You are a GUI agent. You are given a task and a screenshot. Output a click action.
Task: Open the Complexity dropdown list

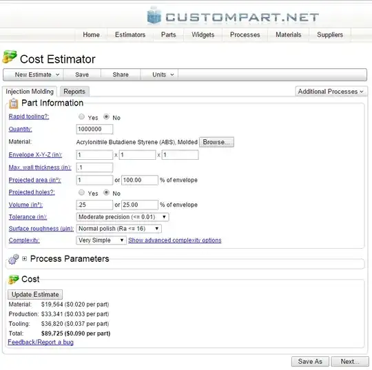[x=101, y=240]
